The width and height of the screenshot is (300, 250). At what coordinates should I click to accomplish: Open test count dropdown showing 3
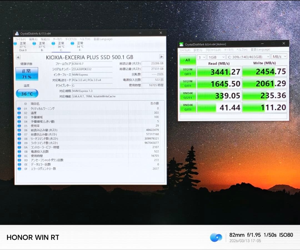pyautogui.click(x=201, y=57)
